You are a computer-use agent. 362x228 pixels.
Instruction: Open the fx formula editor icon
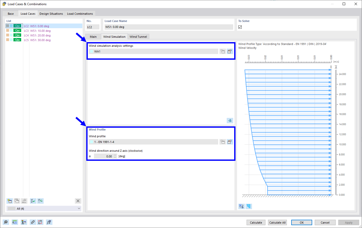[x=49, y=222]
